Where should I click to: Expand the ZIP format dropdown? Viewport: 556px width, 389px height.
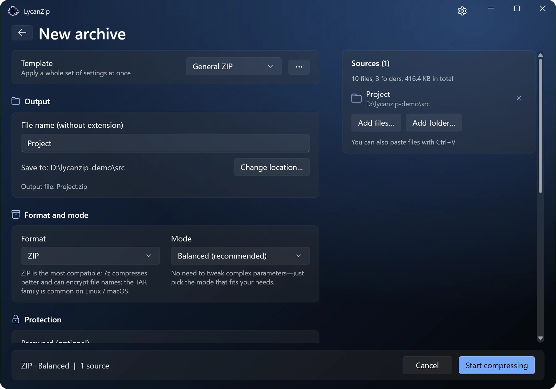pos(90,256)
